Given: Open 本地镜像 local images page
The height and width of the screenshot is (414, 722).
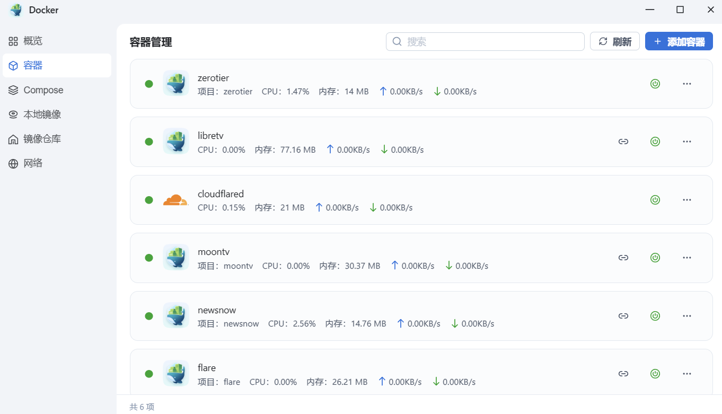Looking at the screenshot, I should pyautogui.click(x=57, y=114).
